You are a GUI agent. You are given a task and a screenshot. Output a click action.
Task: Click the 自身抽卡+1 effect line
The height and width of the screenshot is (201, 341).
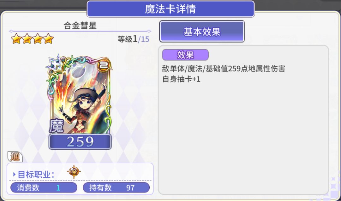(x=181, y=79)
